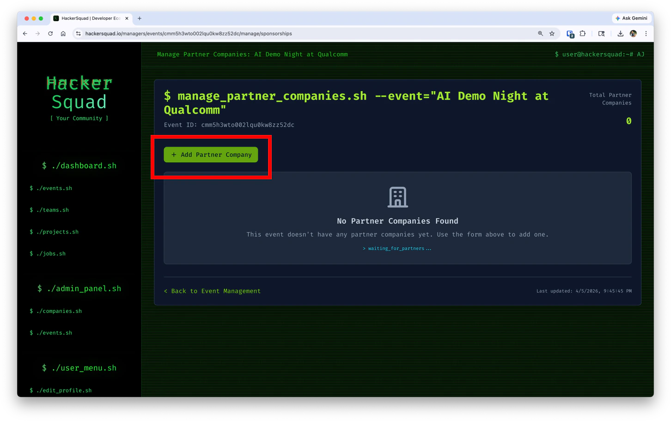The width and height of the screenshot is (671, 421).
Task: Bookmark the page using the star icon
Action: [552, 33]
